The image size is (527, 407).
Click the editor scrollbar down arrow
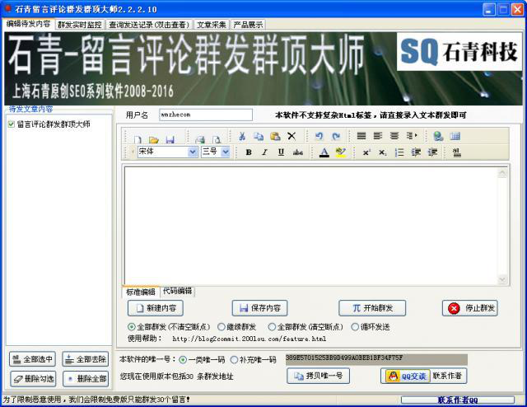point(502,279)
